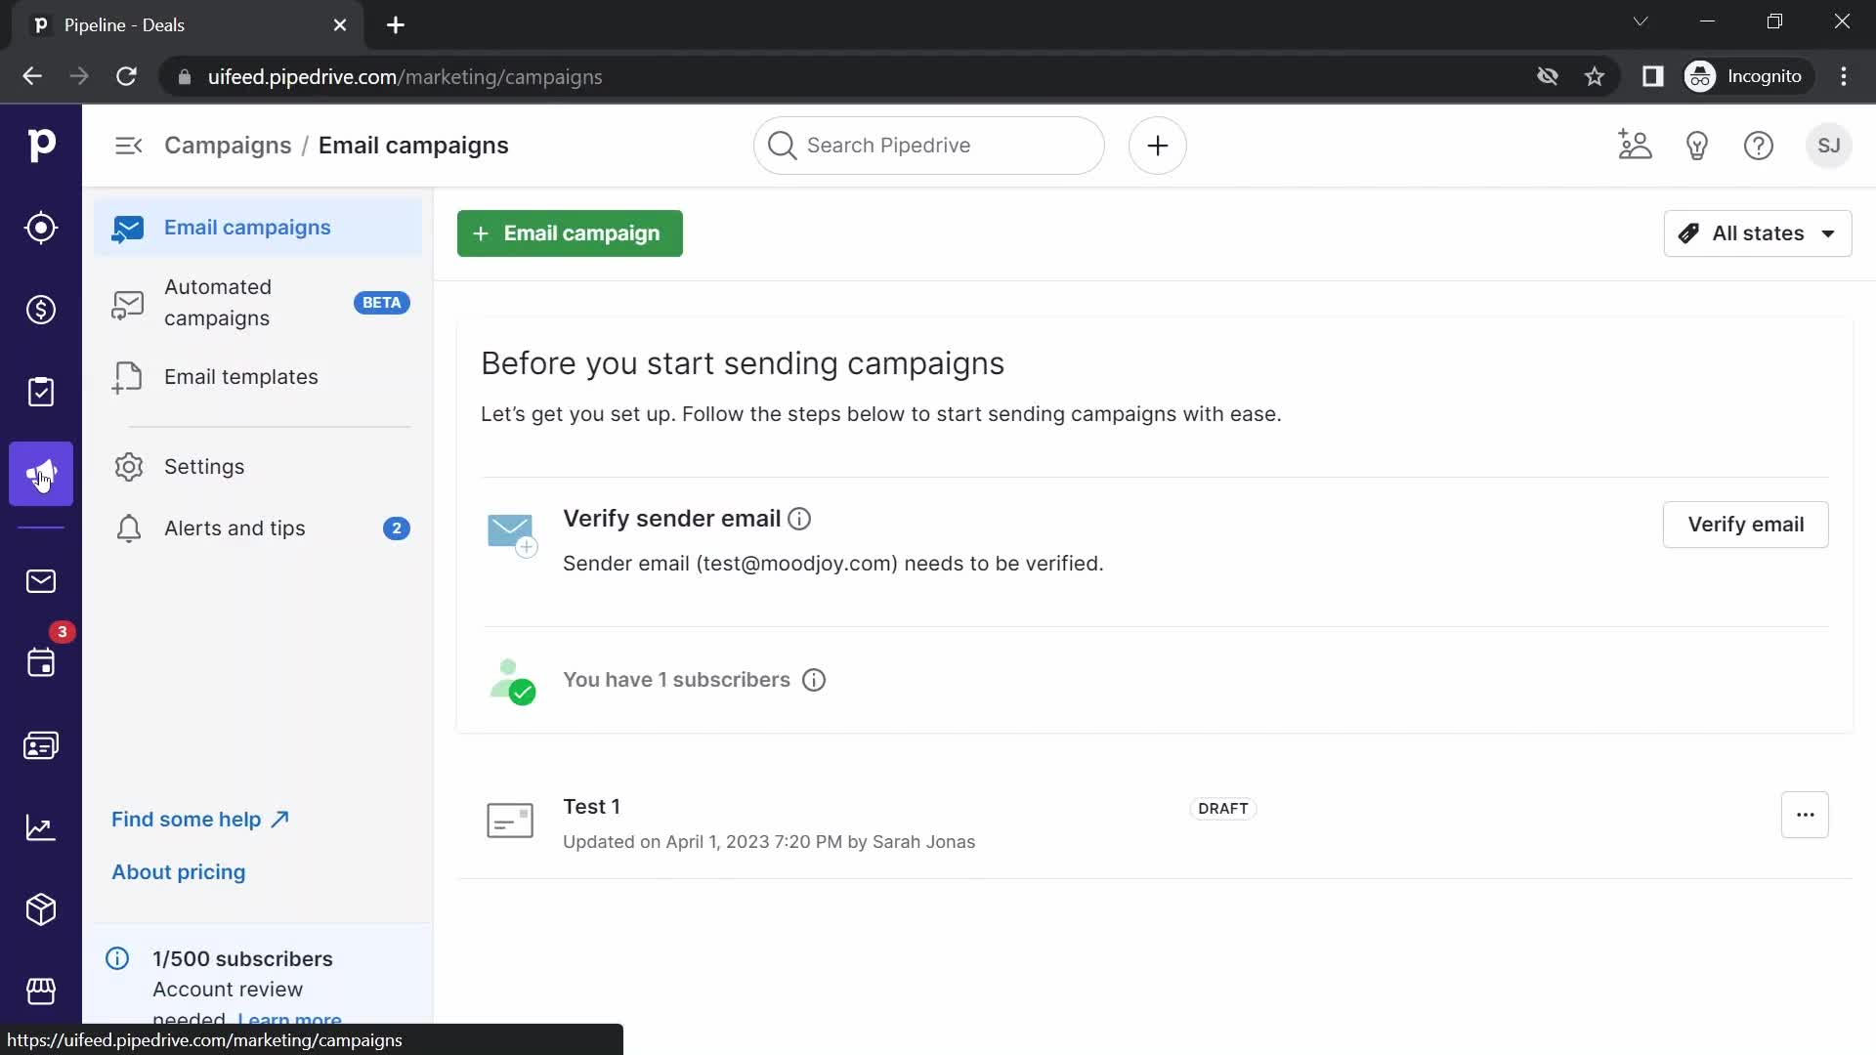
Task: Click Campaigns breadcrumb link
Action: pos(228,146)
